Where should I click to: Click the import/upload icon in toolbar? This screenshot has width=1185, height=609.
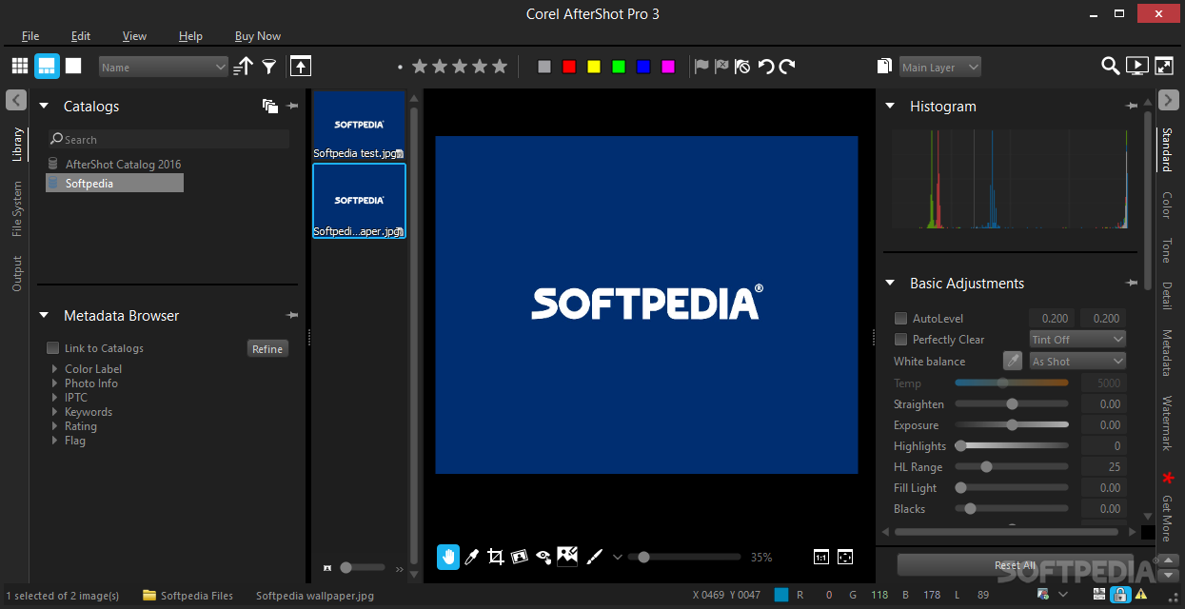point(301,66)
